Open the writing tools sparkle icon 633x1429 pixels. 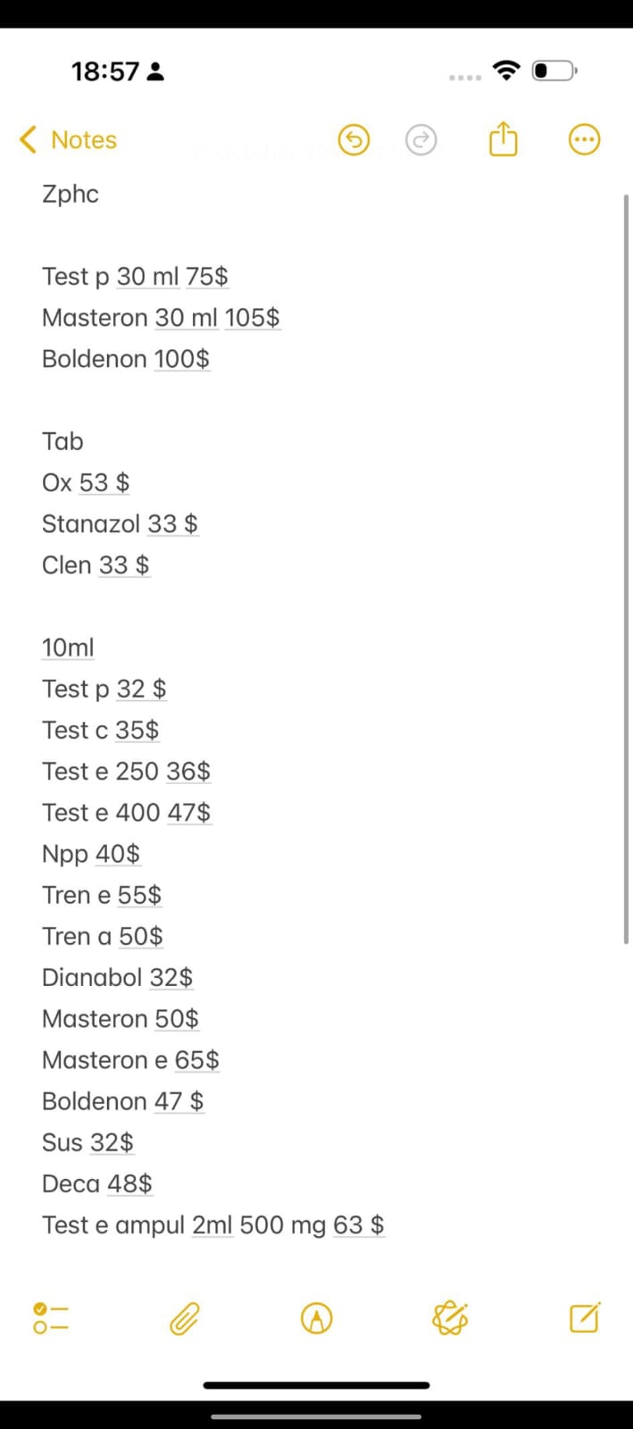tap(450, 1318)
